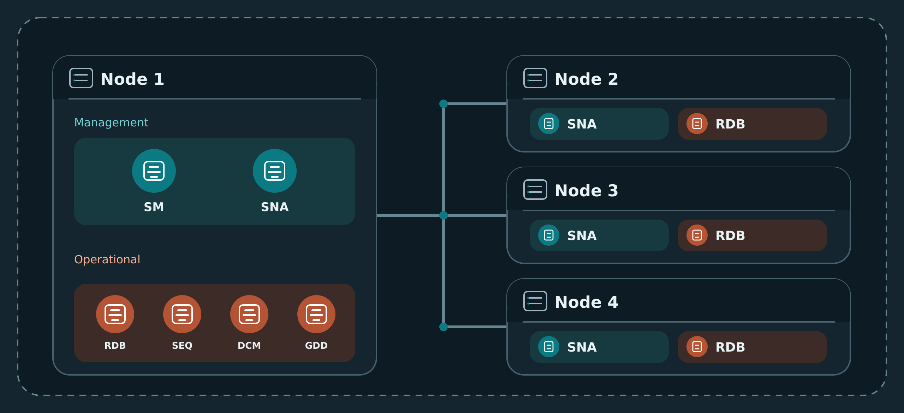Image resolution: width=904 pixels, height=413 pixels.
Task: Click the Node 2 title text
Action: [x=587, y=79]
